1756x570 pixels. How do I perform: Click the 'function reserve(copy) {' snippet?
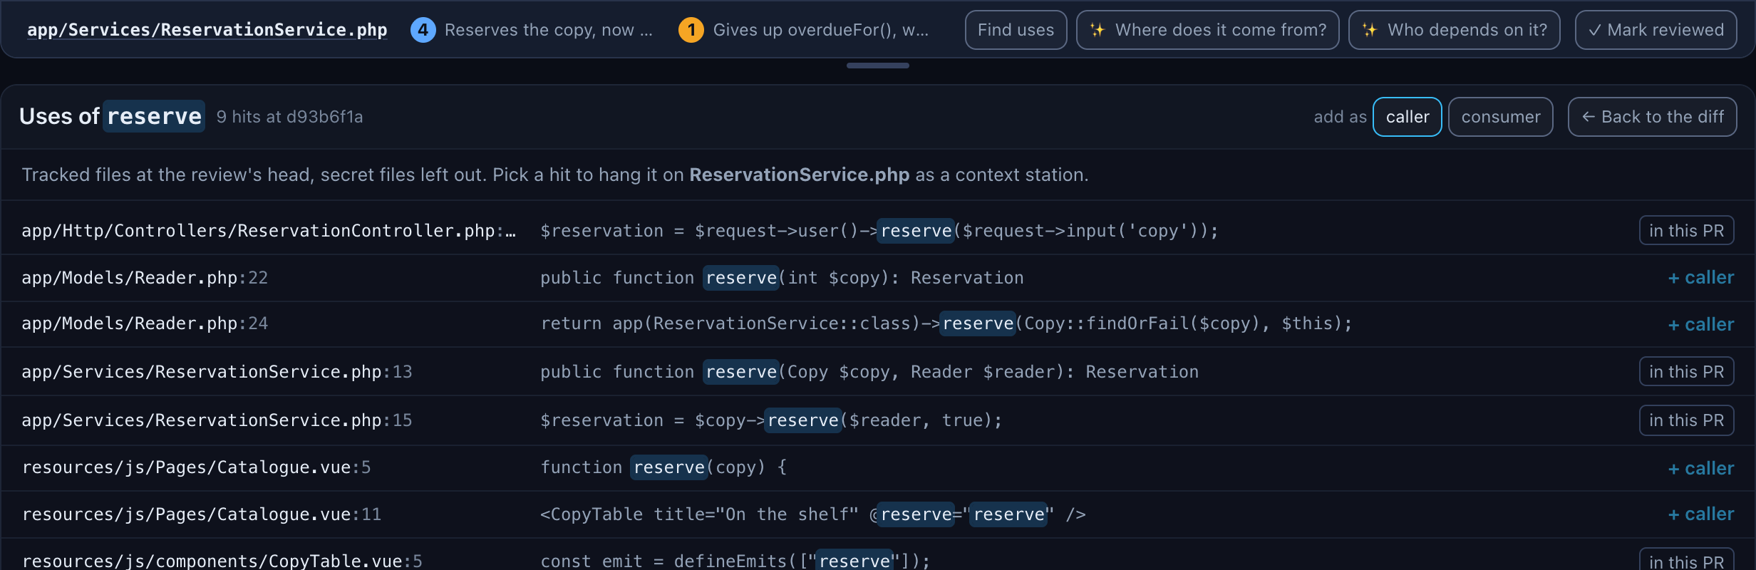point(663,467)
